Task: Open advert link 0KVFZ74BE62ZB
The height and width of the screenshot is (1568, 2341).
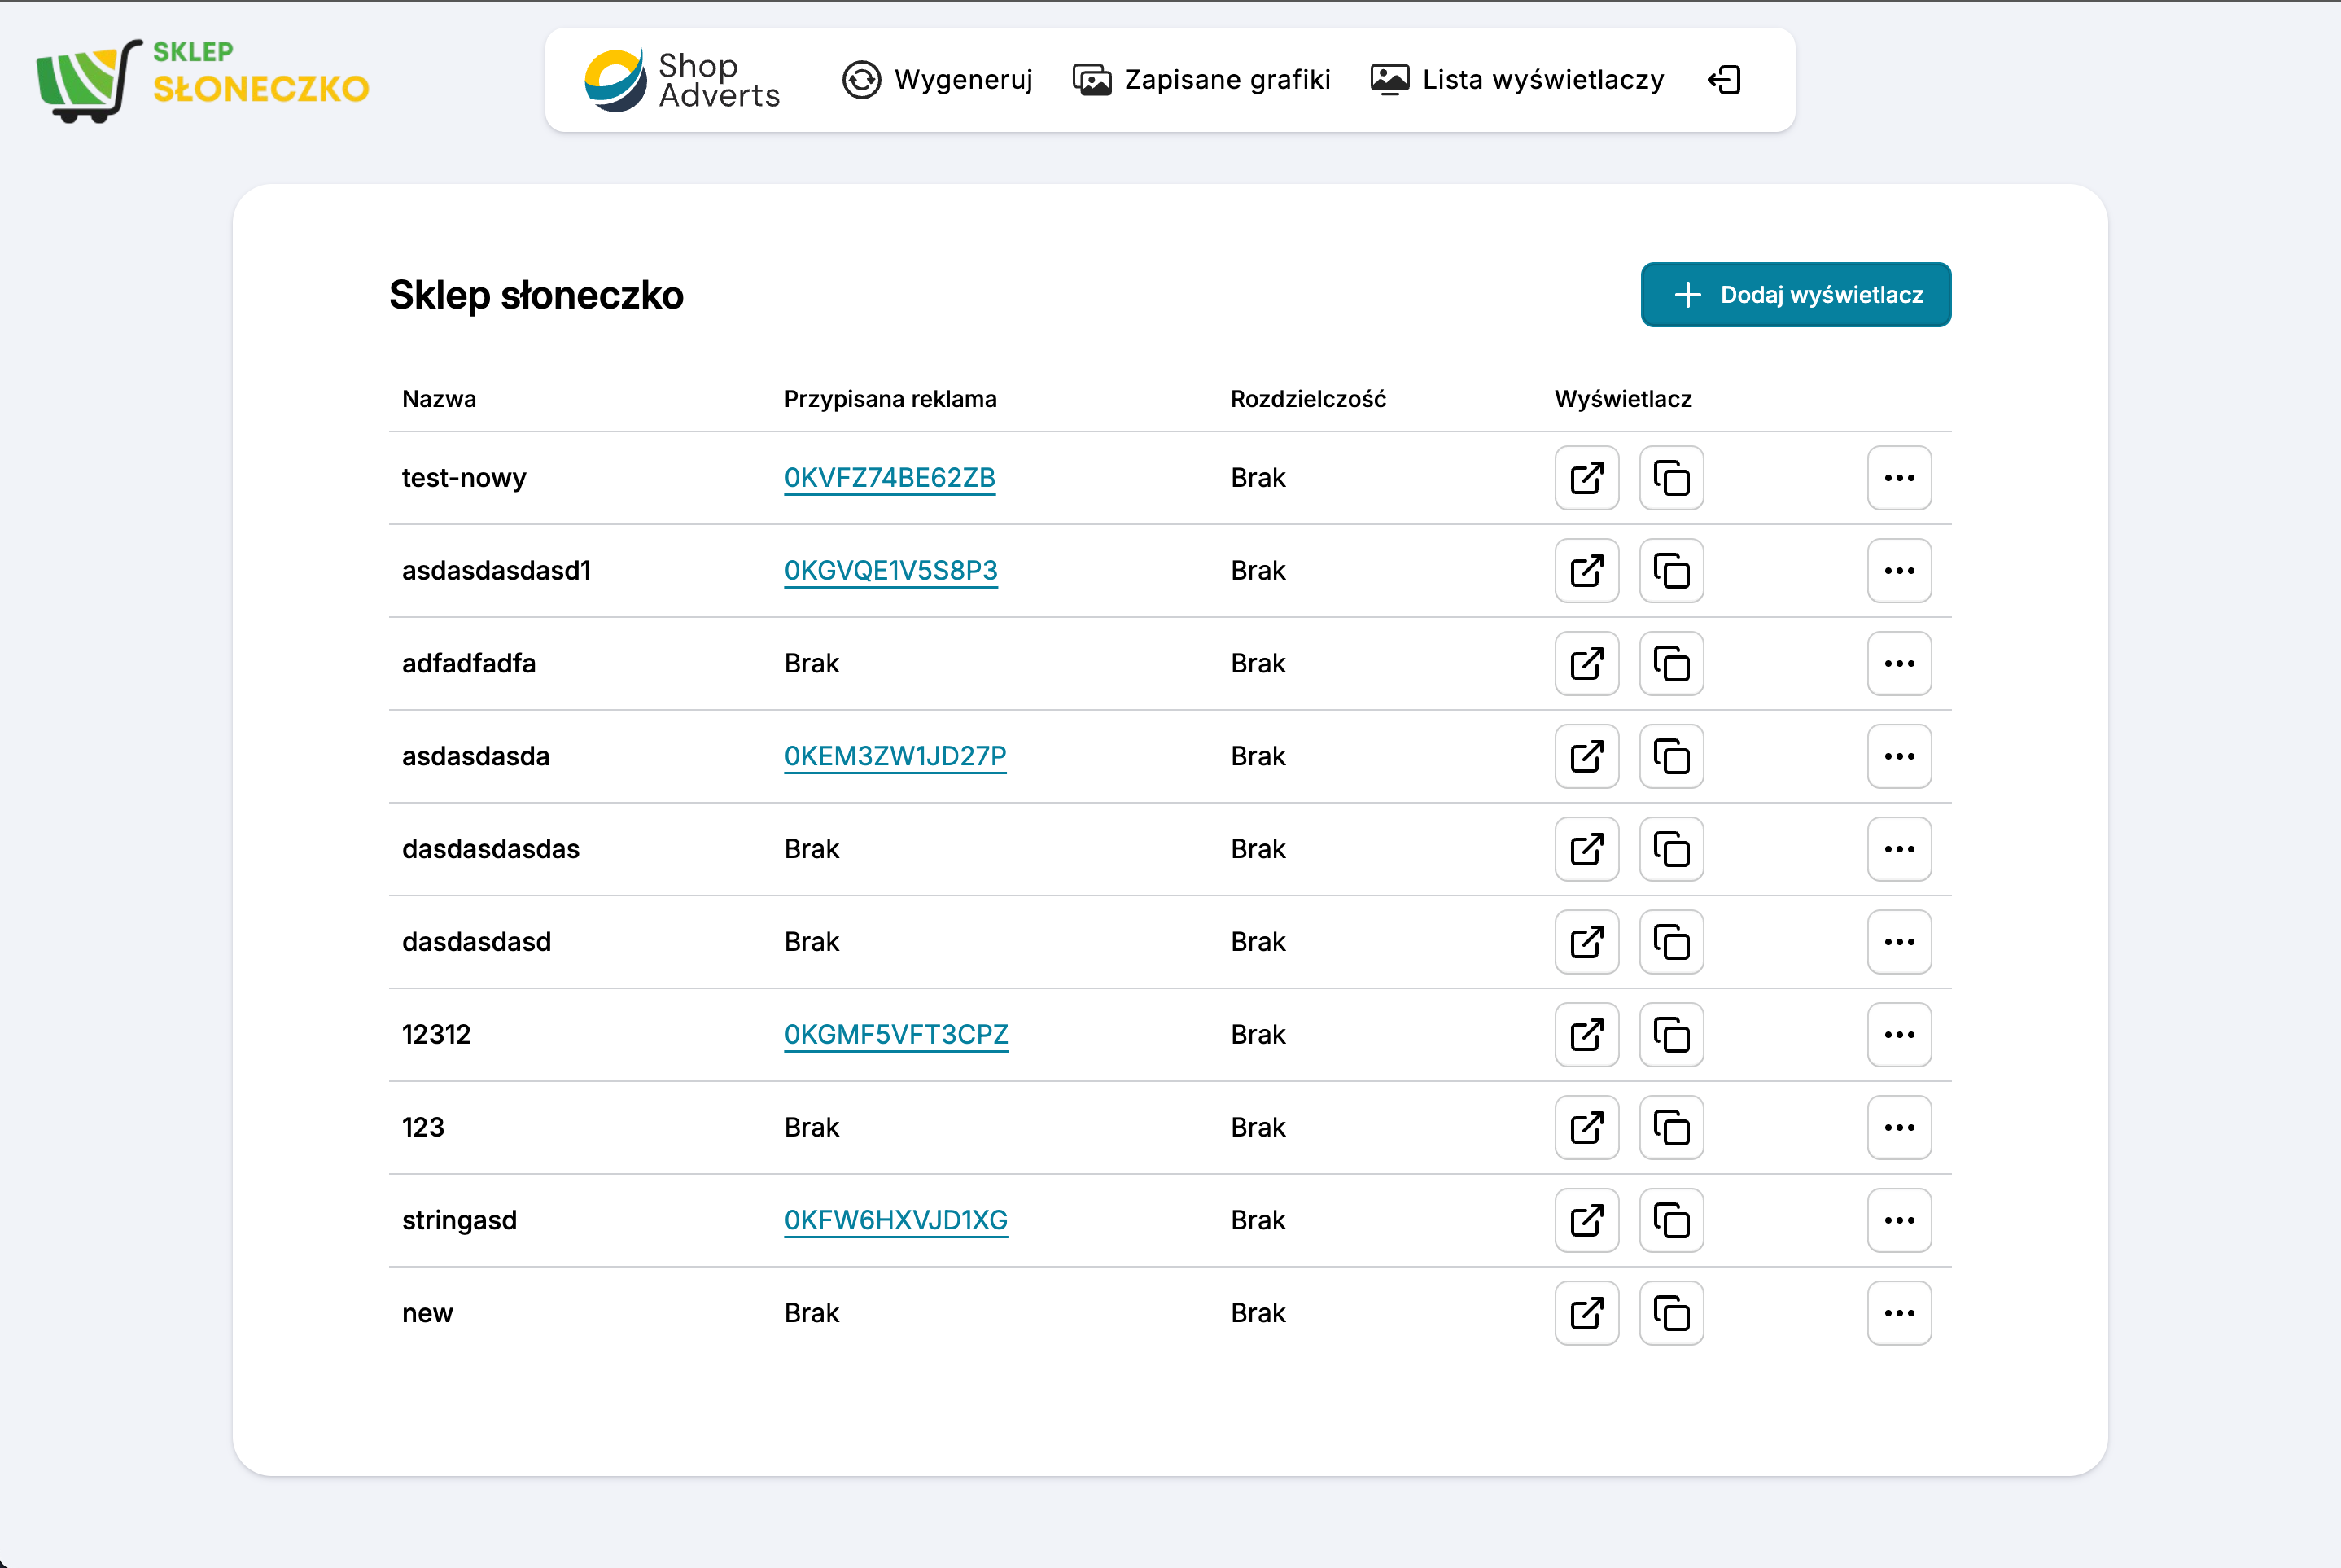Action: (x=890, y=478)
